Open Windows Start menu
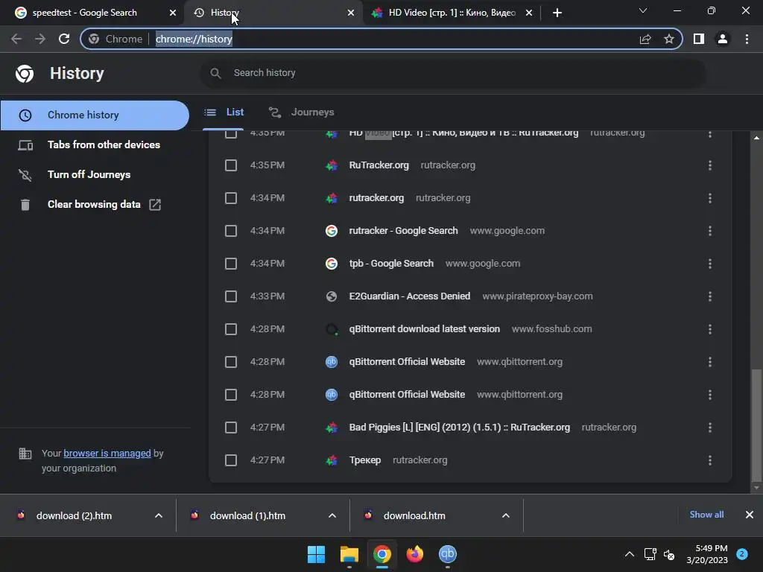 (x=316, y=554)
